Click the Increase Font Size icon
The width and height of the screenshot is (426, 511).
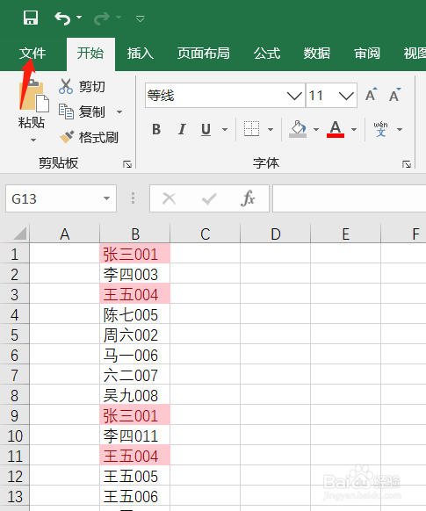click(x=371, y=95)
